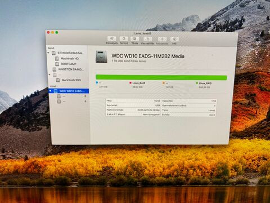Minimize the Lemezkezelő window with yellow button
Viewport: 270px width, 203px height.
[x=52, y=33]
